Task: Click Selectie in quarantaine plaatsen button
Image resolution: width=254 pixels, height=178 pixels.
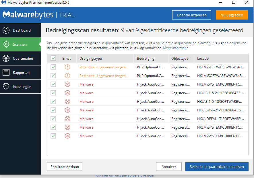Action: tap(217, 167)
